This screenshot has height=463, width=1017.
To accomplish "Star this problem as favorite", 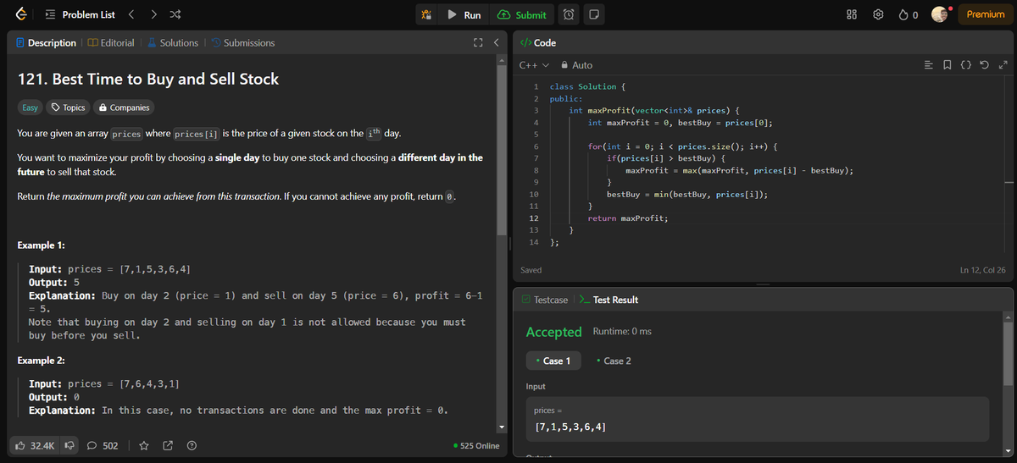I will click(144, 445).
